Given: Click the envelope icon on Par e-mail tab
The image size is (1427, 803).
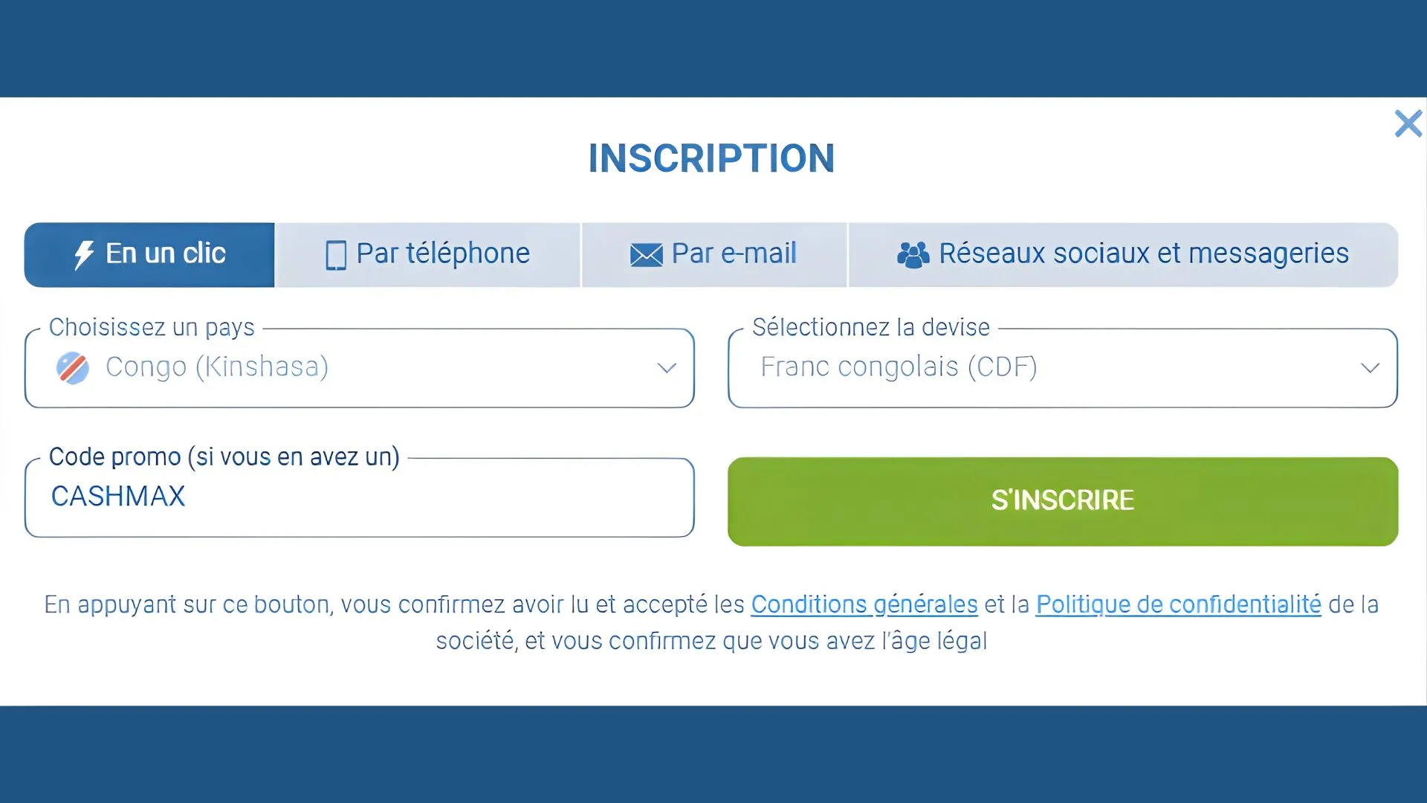Looking at the screenshot, I should click(646, 254).
